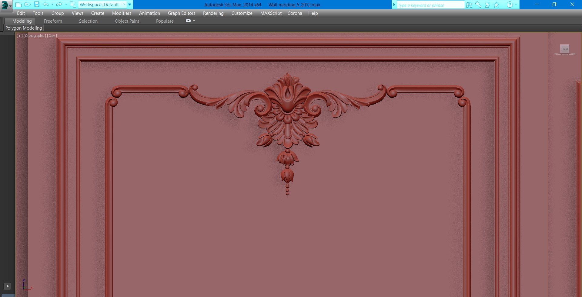Switch to the Selection ribbon tab
582x297 pixels.
click(88, 21)
